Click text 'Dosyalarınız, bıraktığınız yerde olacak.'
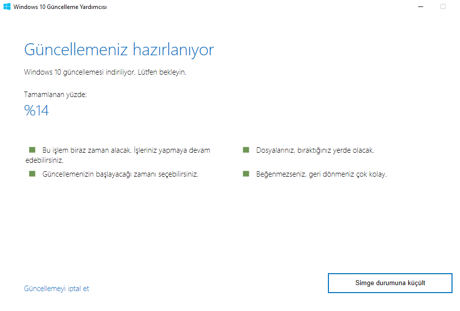 click(315, 150)
